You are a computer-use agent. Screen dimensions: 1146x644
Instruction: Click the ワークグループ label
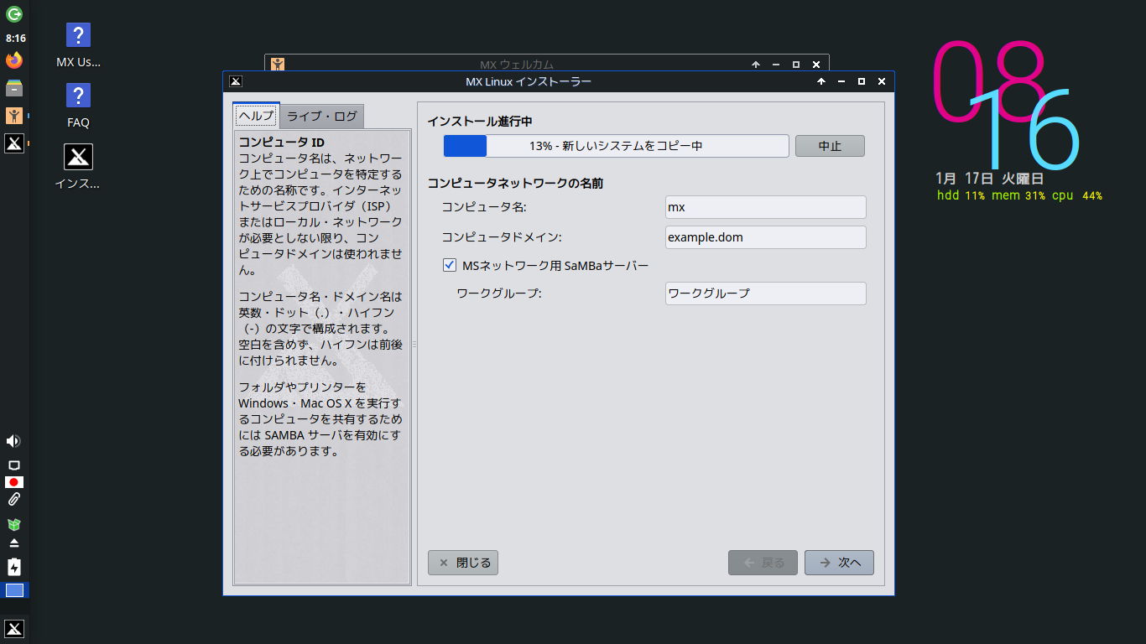[x=499, y=293]
